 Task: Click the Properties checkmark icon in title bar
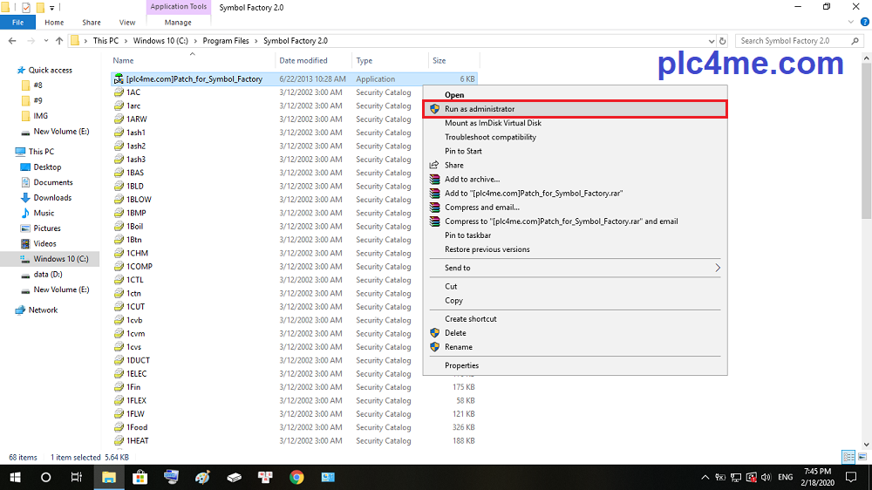point(25,7)
